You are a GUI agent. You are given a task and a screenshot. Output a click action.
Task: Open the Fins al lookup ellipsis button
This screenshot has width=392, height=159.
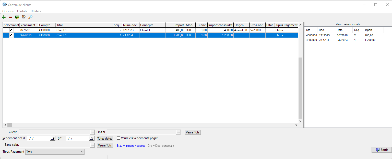point(179,132)
